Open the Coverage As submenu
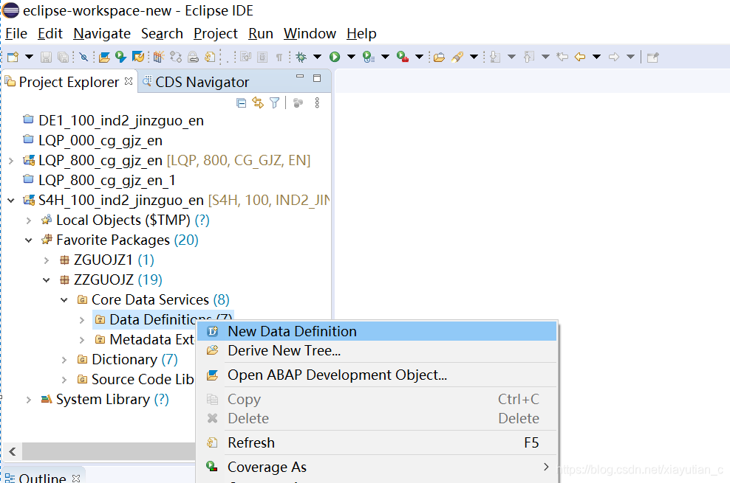Screen dimensions: 730x483 point(377,467)
